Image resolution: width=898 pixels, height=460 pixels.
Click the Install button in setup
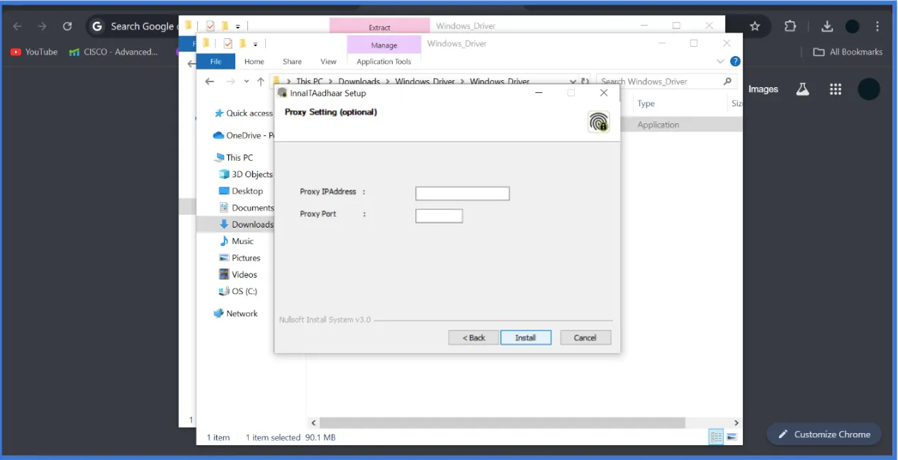click(525, 337)
